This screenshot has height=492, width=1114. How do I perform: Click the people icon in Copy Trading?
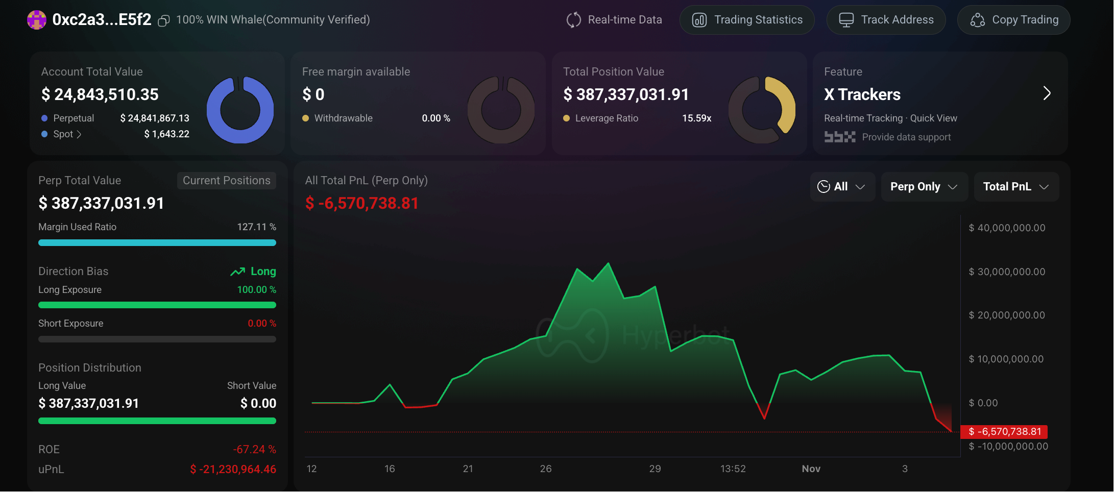click(978, 20)
